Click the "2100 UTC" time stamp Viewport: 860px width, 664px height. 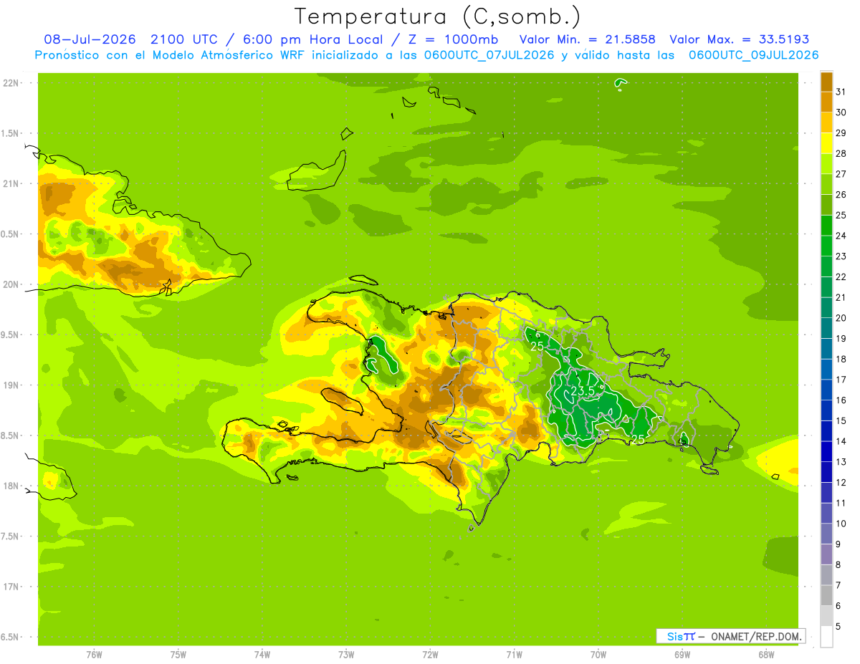[183, 39]
